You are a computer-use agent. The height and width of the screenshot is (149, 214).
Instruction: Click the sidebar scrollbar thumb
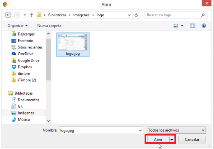click(x=48, y=60)
